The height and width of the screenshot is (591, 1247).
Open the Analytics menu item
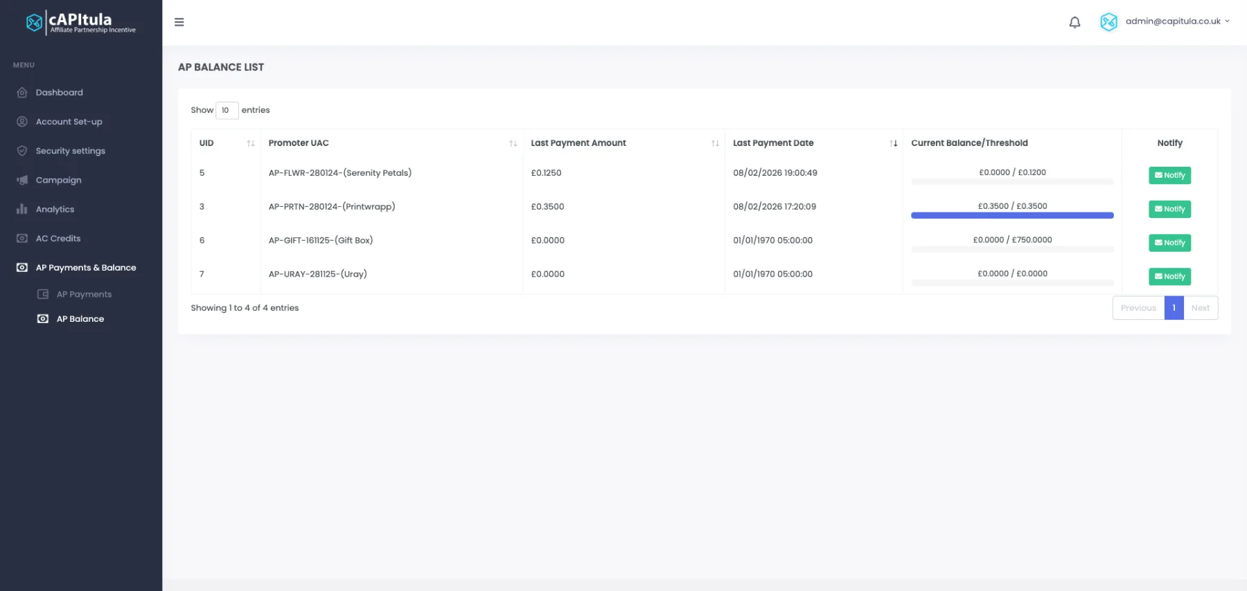[55, 209]
